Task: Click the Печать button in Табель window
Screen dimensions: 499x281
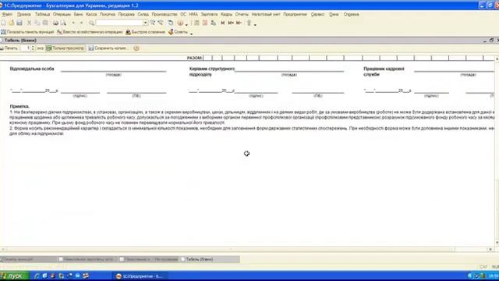Action: [x=9, y=48]
